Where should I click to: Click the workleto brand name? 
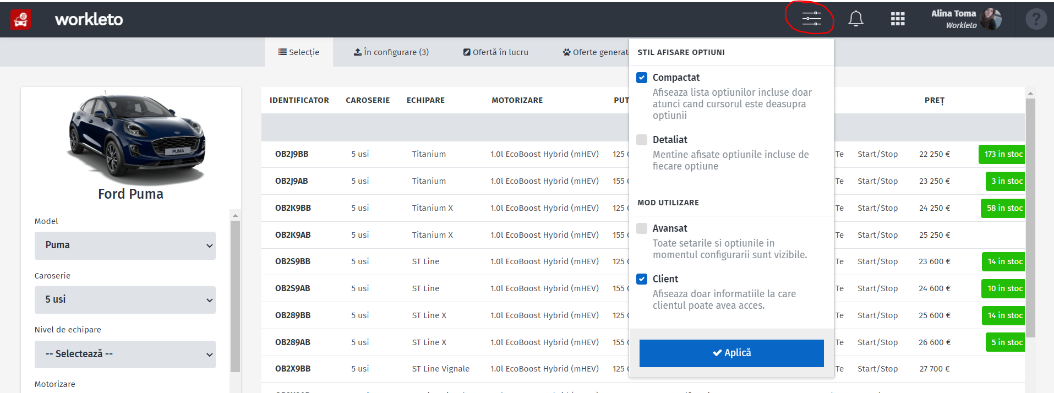tap(89, 19)
